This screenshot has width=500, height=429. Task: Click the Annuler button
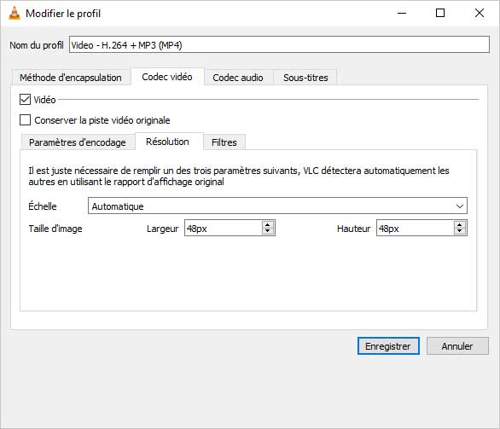[457, 346]
